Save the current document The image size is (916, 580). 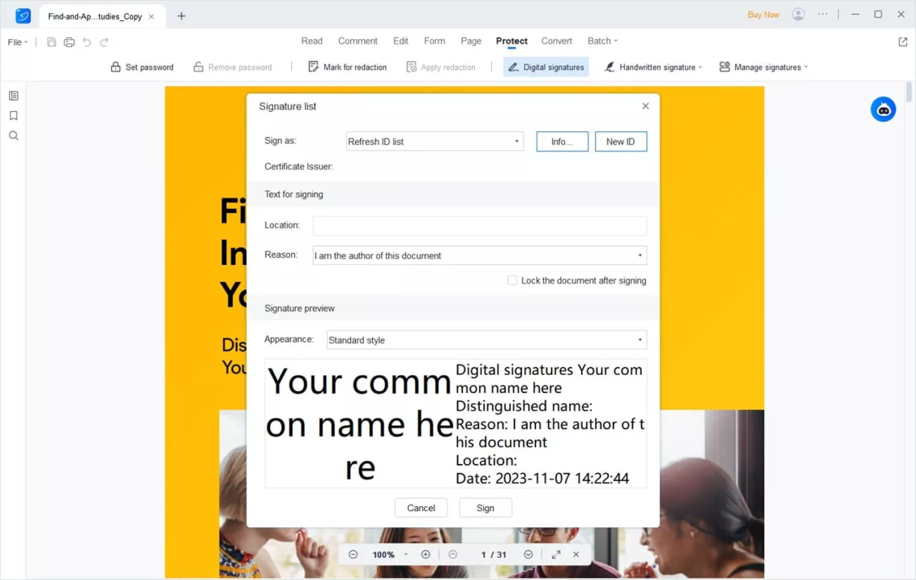click(x=51, y=42)
